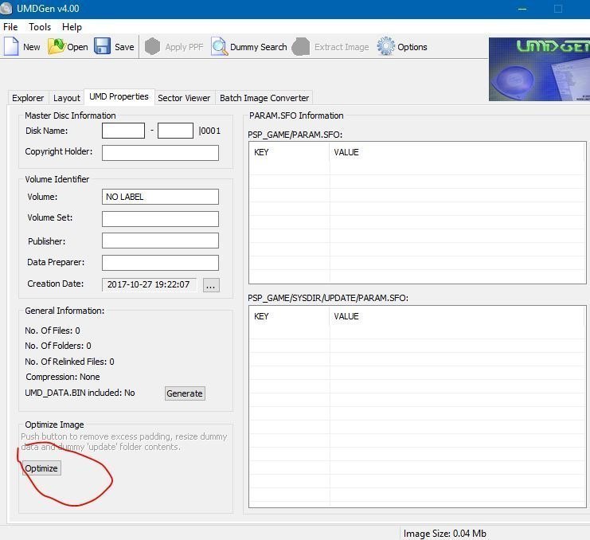Click the 'No. Of Relinked Files: 0' text

pos(69,362)
